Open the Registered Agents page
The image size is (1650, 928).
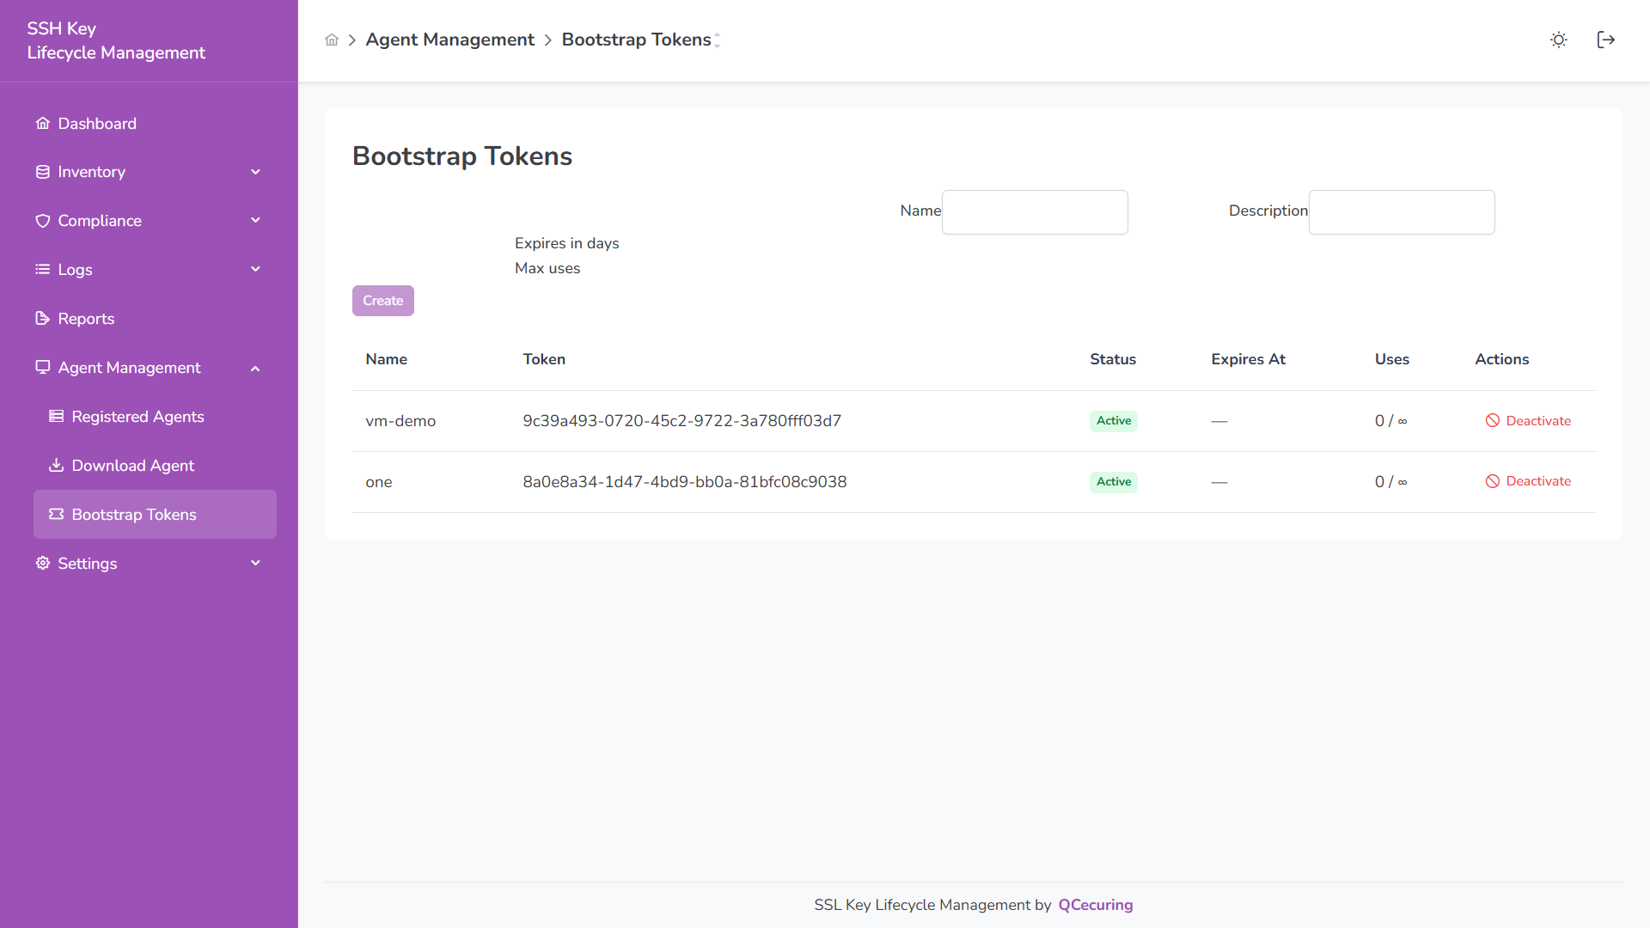click(x=137, y=417)
